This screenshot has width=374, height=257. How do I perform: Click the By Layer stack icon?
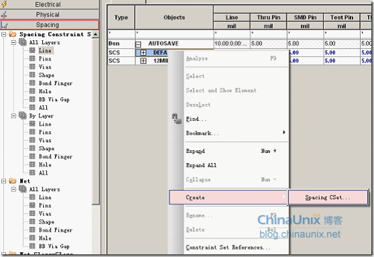(23, 115)
